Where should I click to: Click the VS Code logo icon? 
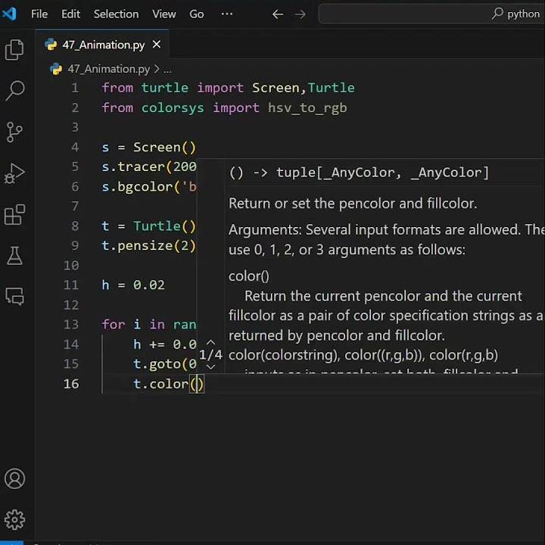click(x=9, y=14)
